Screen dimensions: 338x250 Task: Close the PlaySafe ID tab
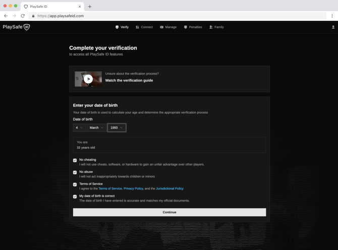80,7
